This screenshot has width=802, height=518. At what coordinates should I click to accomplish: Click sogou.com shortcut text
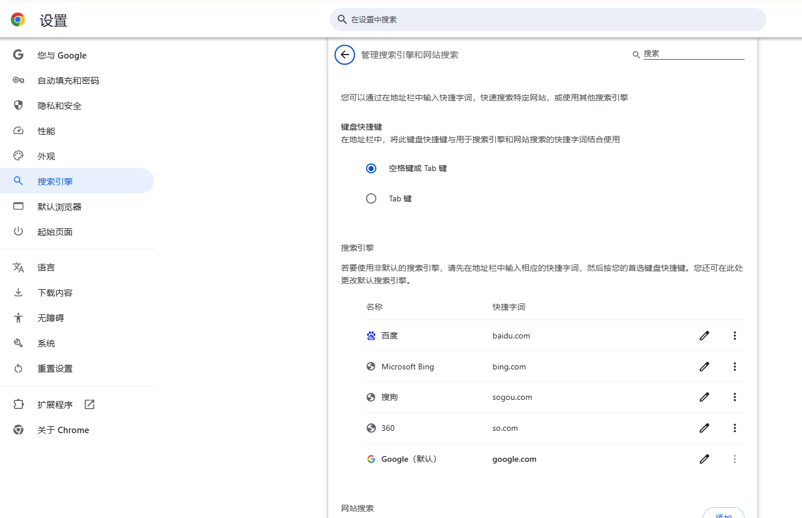coord(512,397)
